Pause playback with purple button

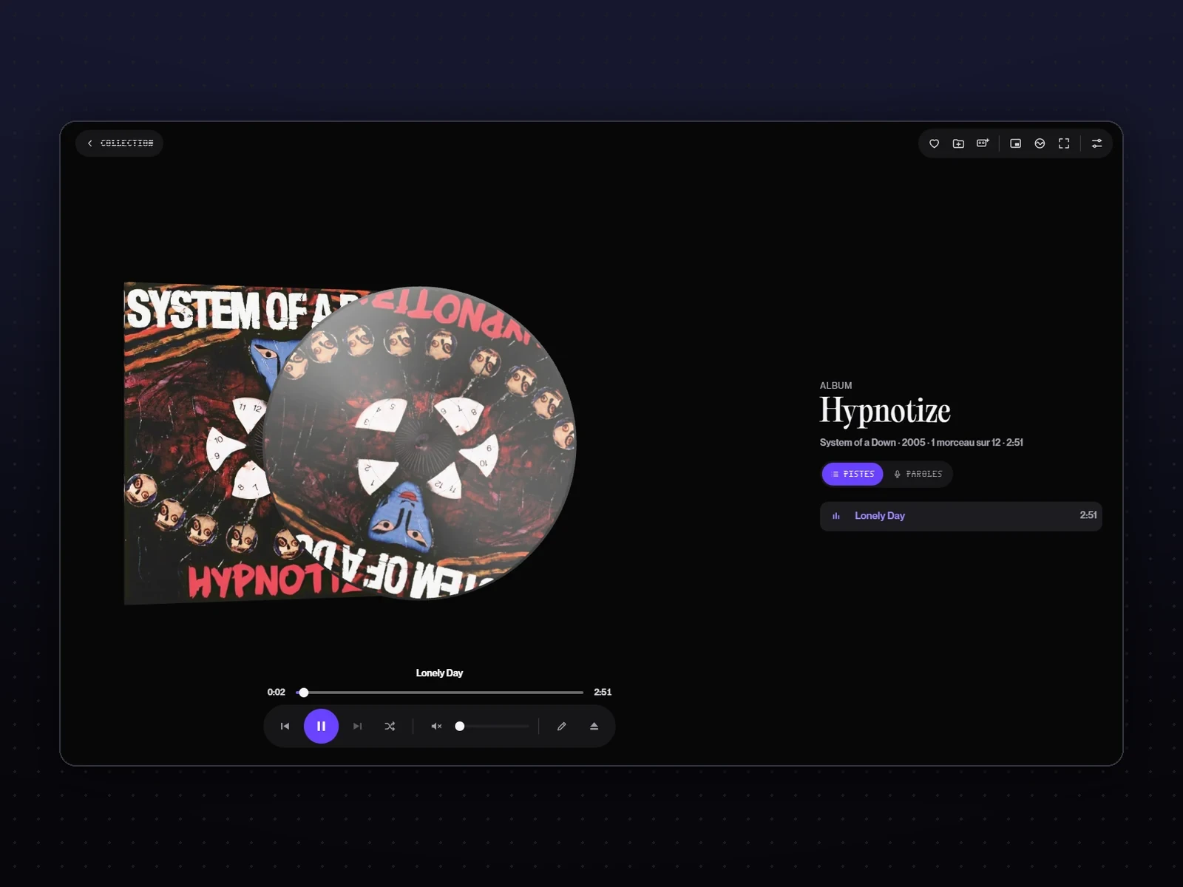[321, 727]
